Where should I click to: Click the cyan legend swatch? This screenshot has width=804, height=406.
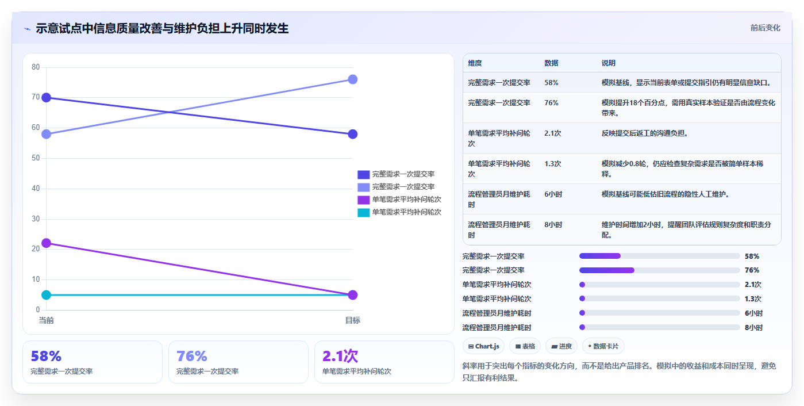(x=363, y=212)
